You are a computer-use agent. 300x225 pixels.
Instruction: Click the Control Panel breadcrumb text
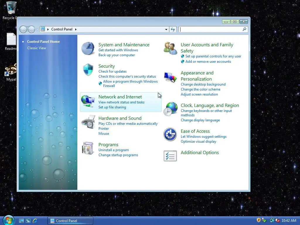(x=62, y=29)
